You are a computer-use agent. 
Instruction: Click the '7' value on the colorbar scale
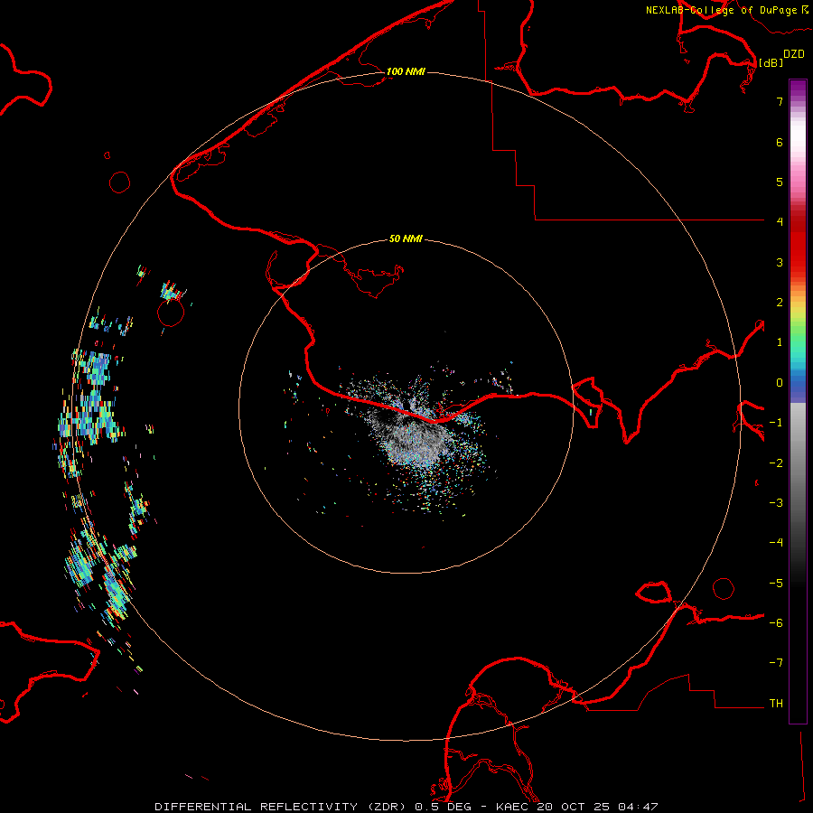coord(780,101)
